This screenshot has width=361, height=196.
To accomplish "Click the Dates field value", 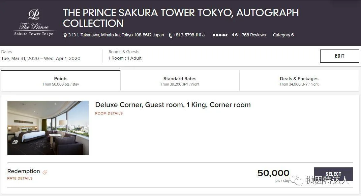I will [41, 59].
